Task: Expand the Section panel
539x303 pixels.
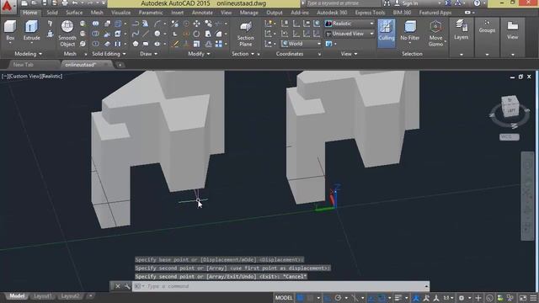Action: 243,54
